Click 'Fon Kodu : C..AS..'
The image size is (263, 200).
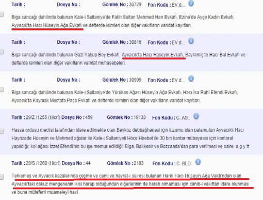171,118
